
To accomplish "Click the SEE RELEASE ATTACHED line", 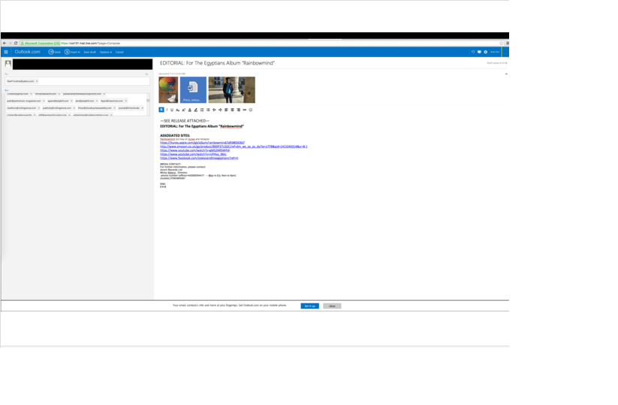I will click(x=185, y=121).
